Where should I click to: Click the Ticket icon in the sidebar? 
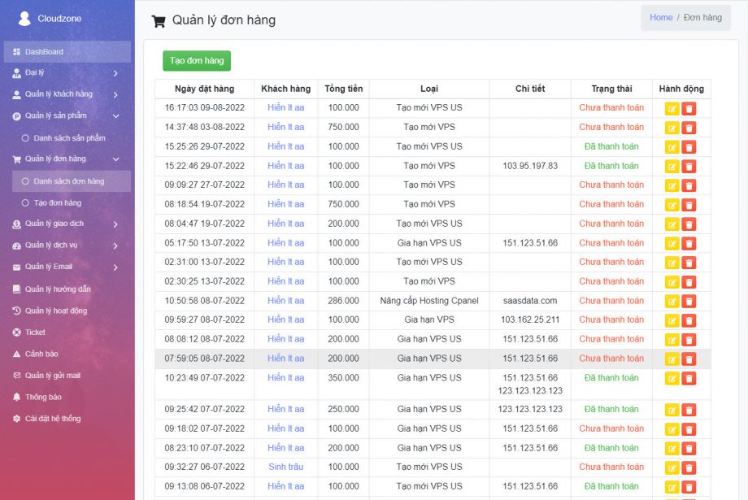point(17,332)
